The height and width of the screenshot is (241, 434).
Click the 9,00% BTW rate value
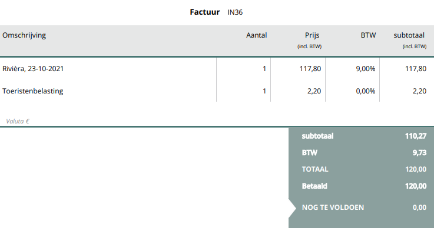(366, 69)
